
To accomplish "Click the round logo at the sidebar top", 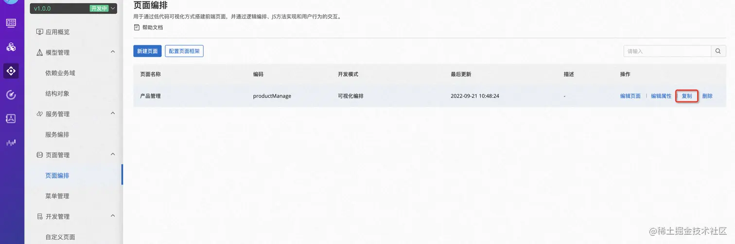I will point(11,2).
